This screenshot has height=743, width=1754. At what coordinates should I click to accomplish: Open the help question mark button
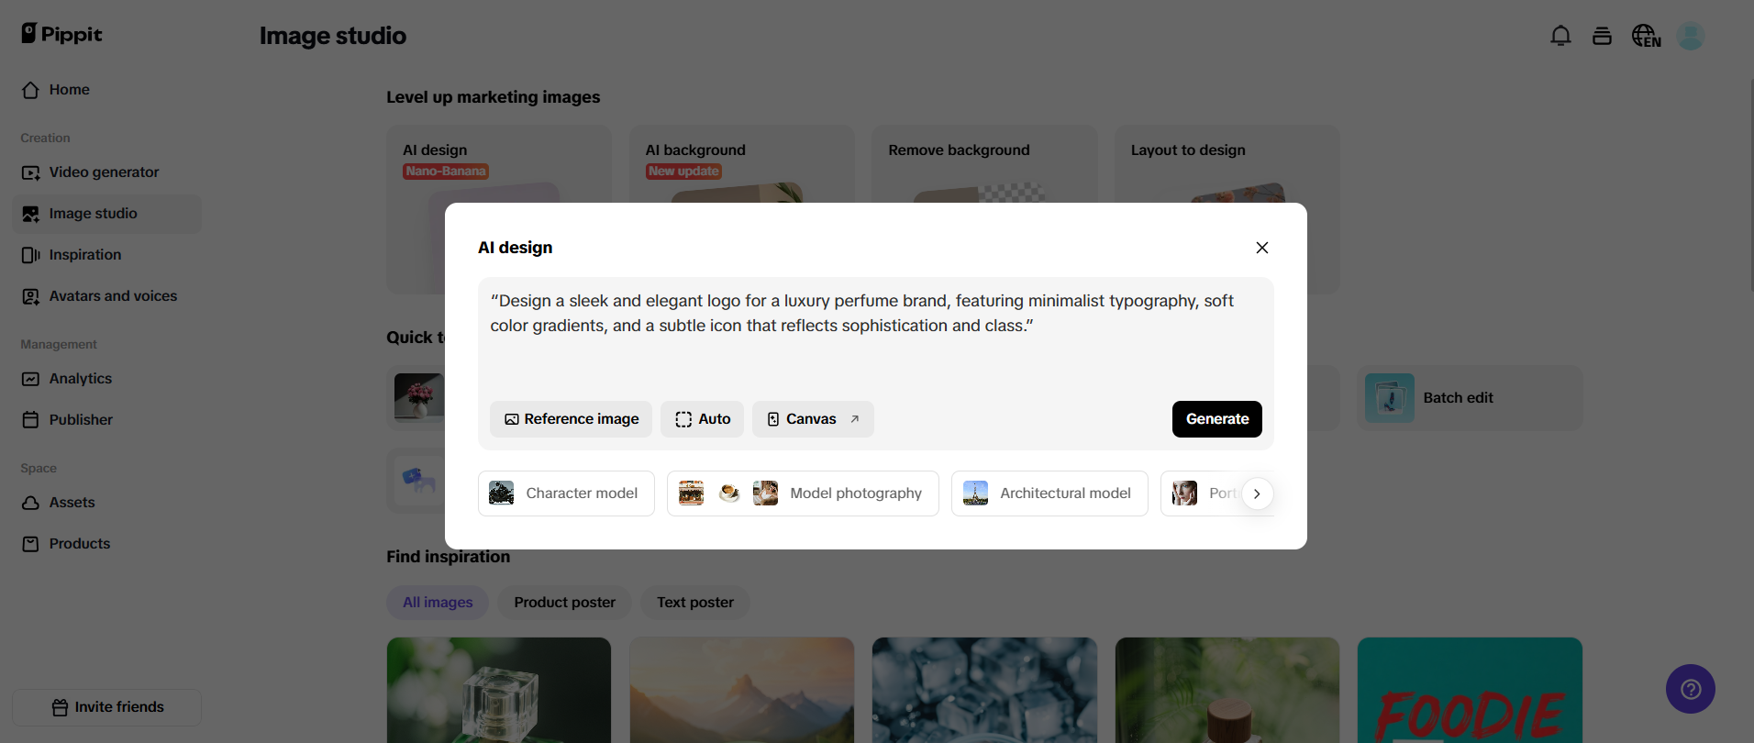pyautogui.click(x=1690, y=689)
